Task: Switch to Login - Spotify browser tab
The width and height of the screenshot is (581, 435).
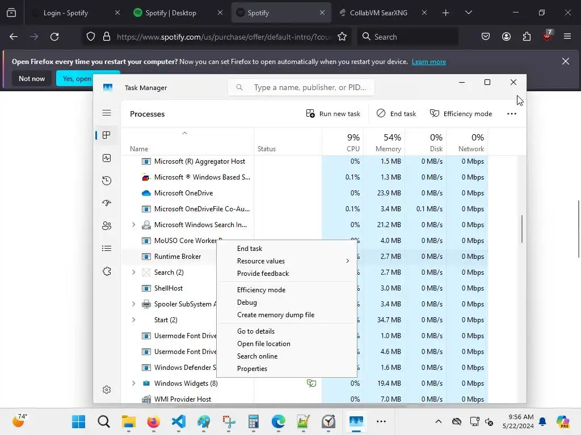Action: click(75, 13)
